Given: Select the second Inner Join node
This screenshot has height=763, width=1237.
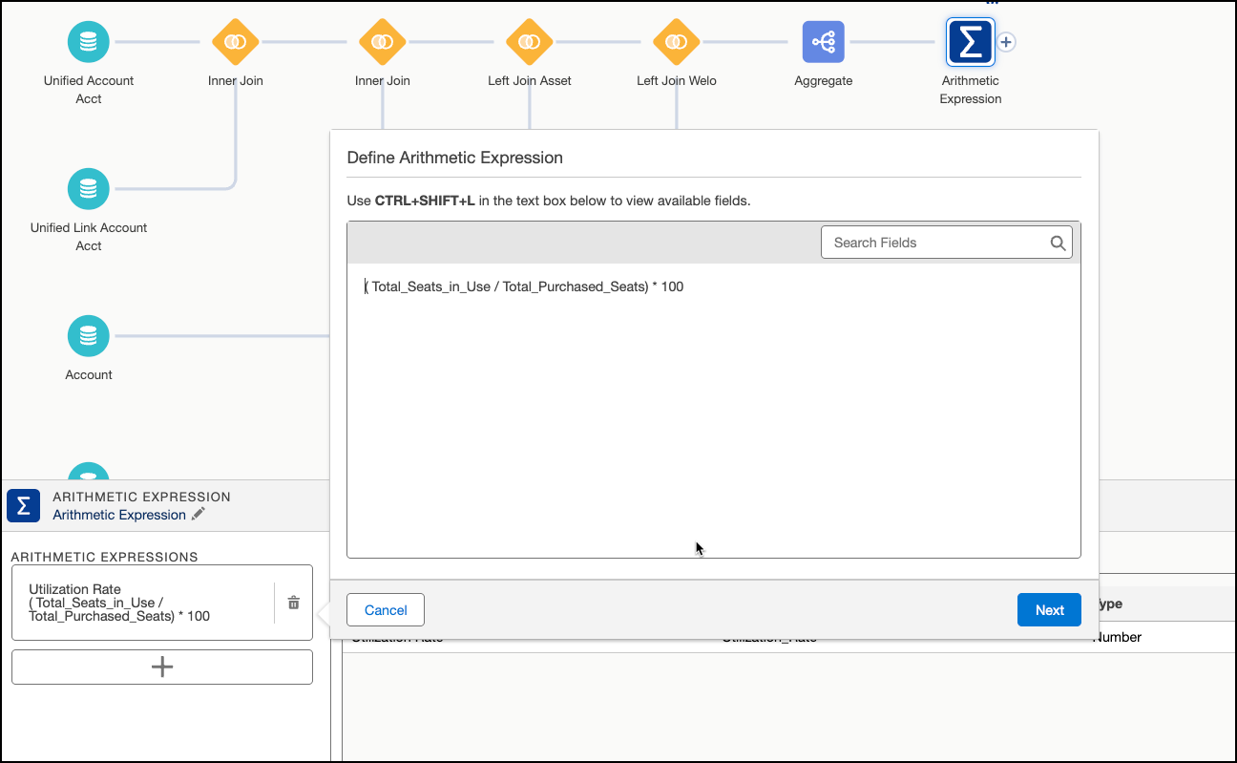Looking at the screenshot, I should 383,42.
